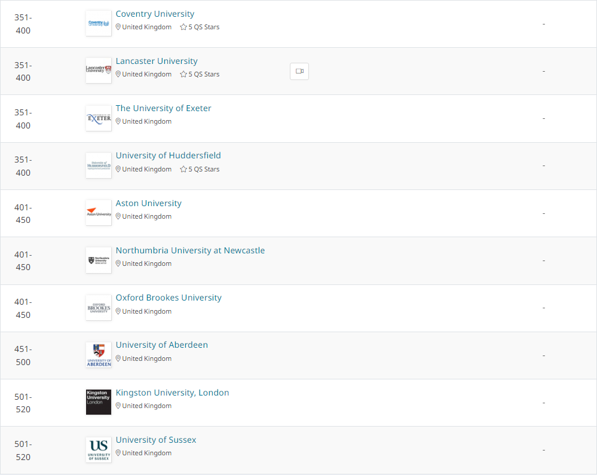597x475 pixels.
Task: Open Northumbria University at Newcastle link
Action: [x=191, y=250]
